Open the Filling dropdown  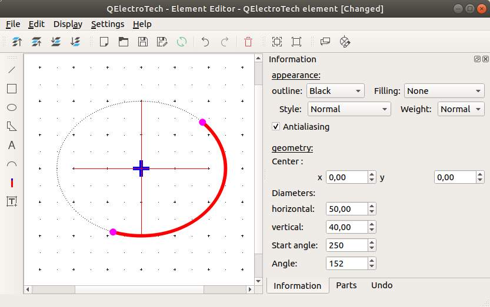tap(444, 91)
